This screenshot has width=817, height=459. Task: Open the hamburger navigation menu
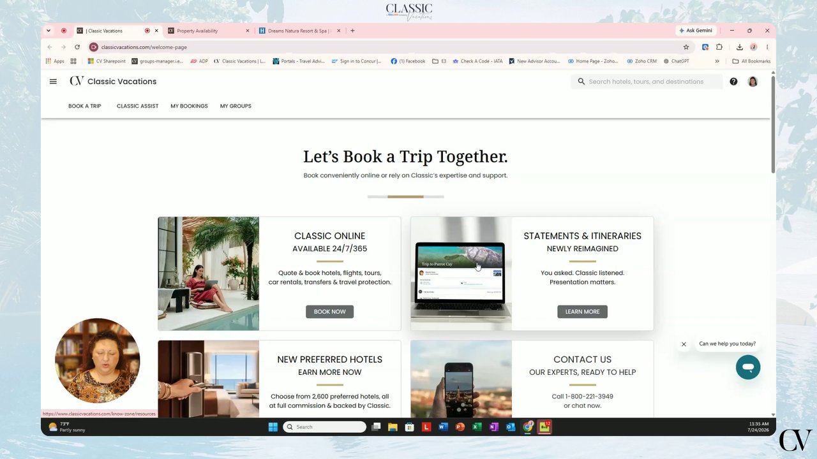click(53, 82)
